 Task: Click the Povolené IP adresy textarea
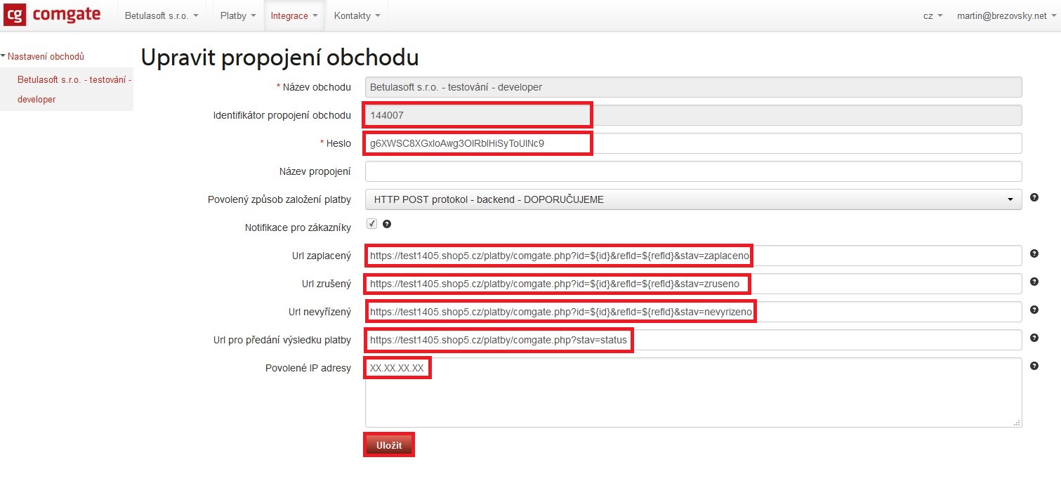[693, 393]
